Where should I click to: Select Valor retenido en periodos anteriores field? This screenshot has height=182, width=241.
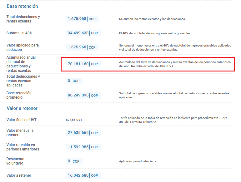(x=83, y=147)
